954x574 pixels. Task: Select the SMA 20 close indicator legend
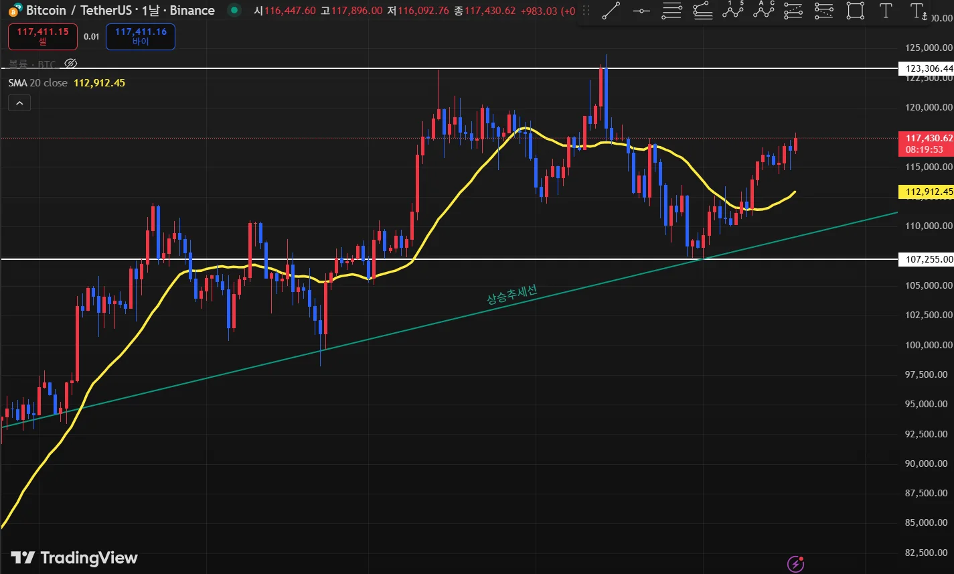(38, 82)
